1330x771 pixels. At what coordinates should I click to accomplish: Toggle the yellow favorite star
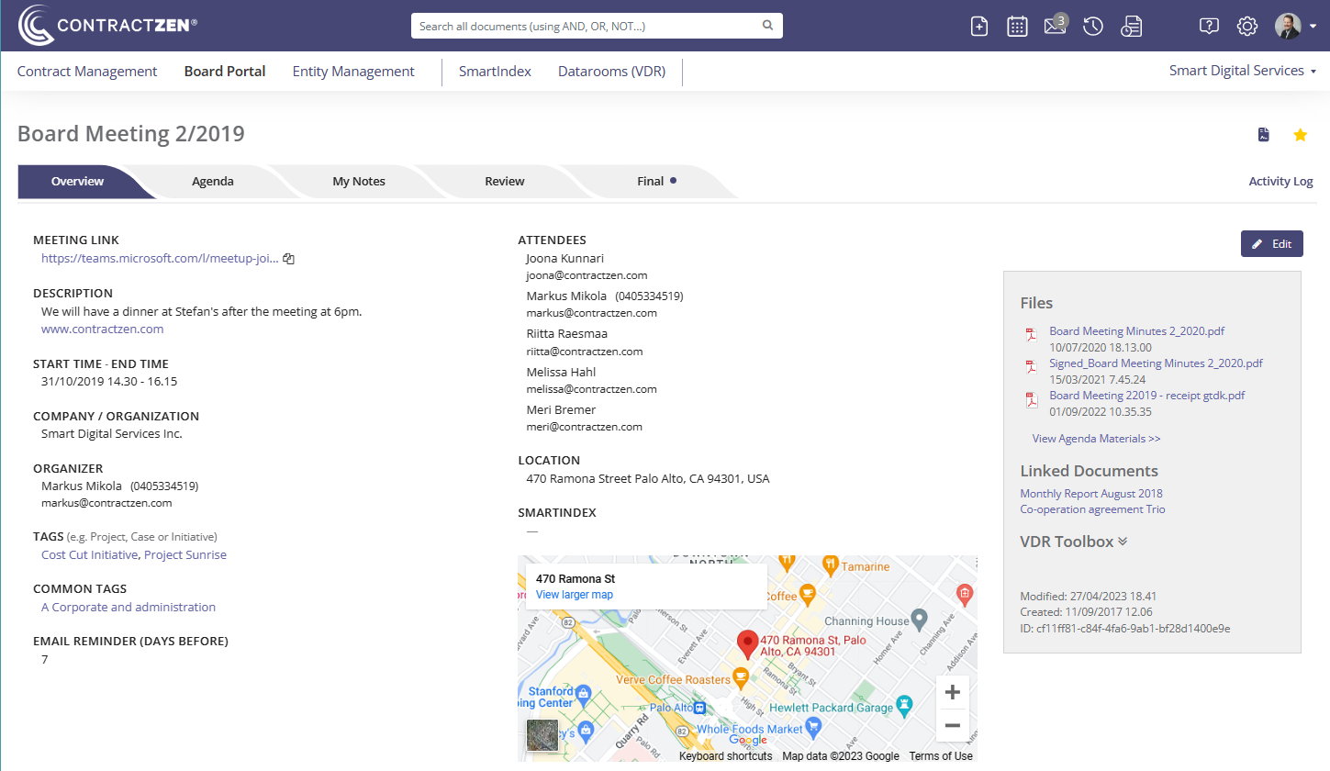point(1300,135)
